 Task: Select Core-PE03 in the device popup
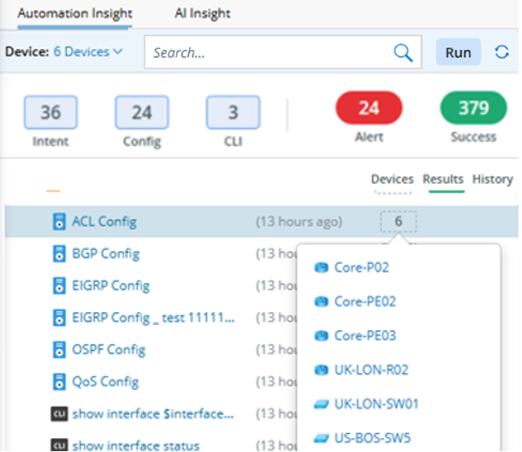(365, 336)
